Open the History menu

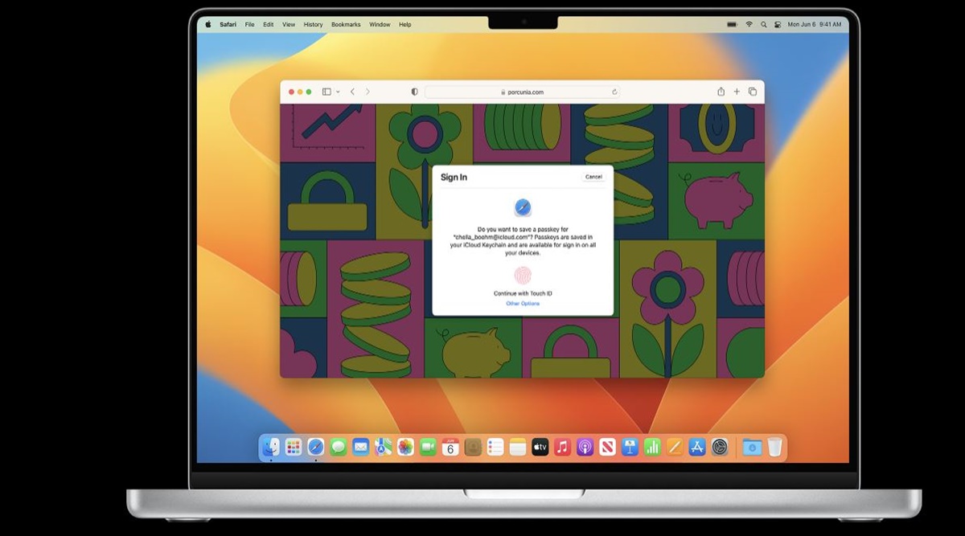coord(313,25)
